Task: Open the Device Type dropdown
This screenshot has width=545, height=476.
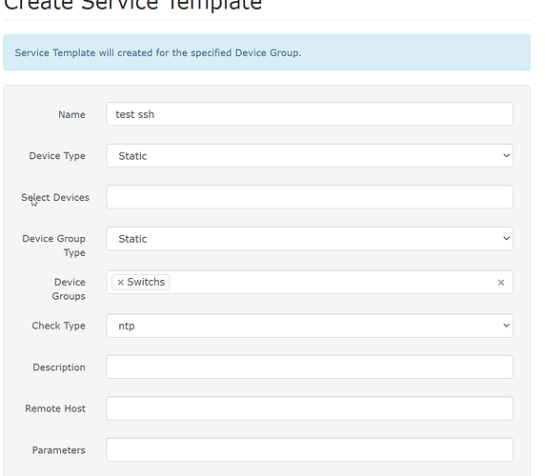Action: click(310, 156)
